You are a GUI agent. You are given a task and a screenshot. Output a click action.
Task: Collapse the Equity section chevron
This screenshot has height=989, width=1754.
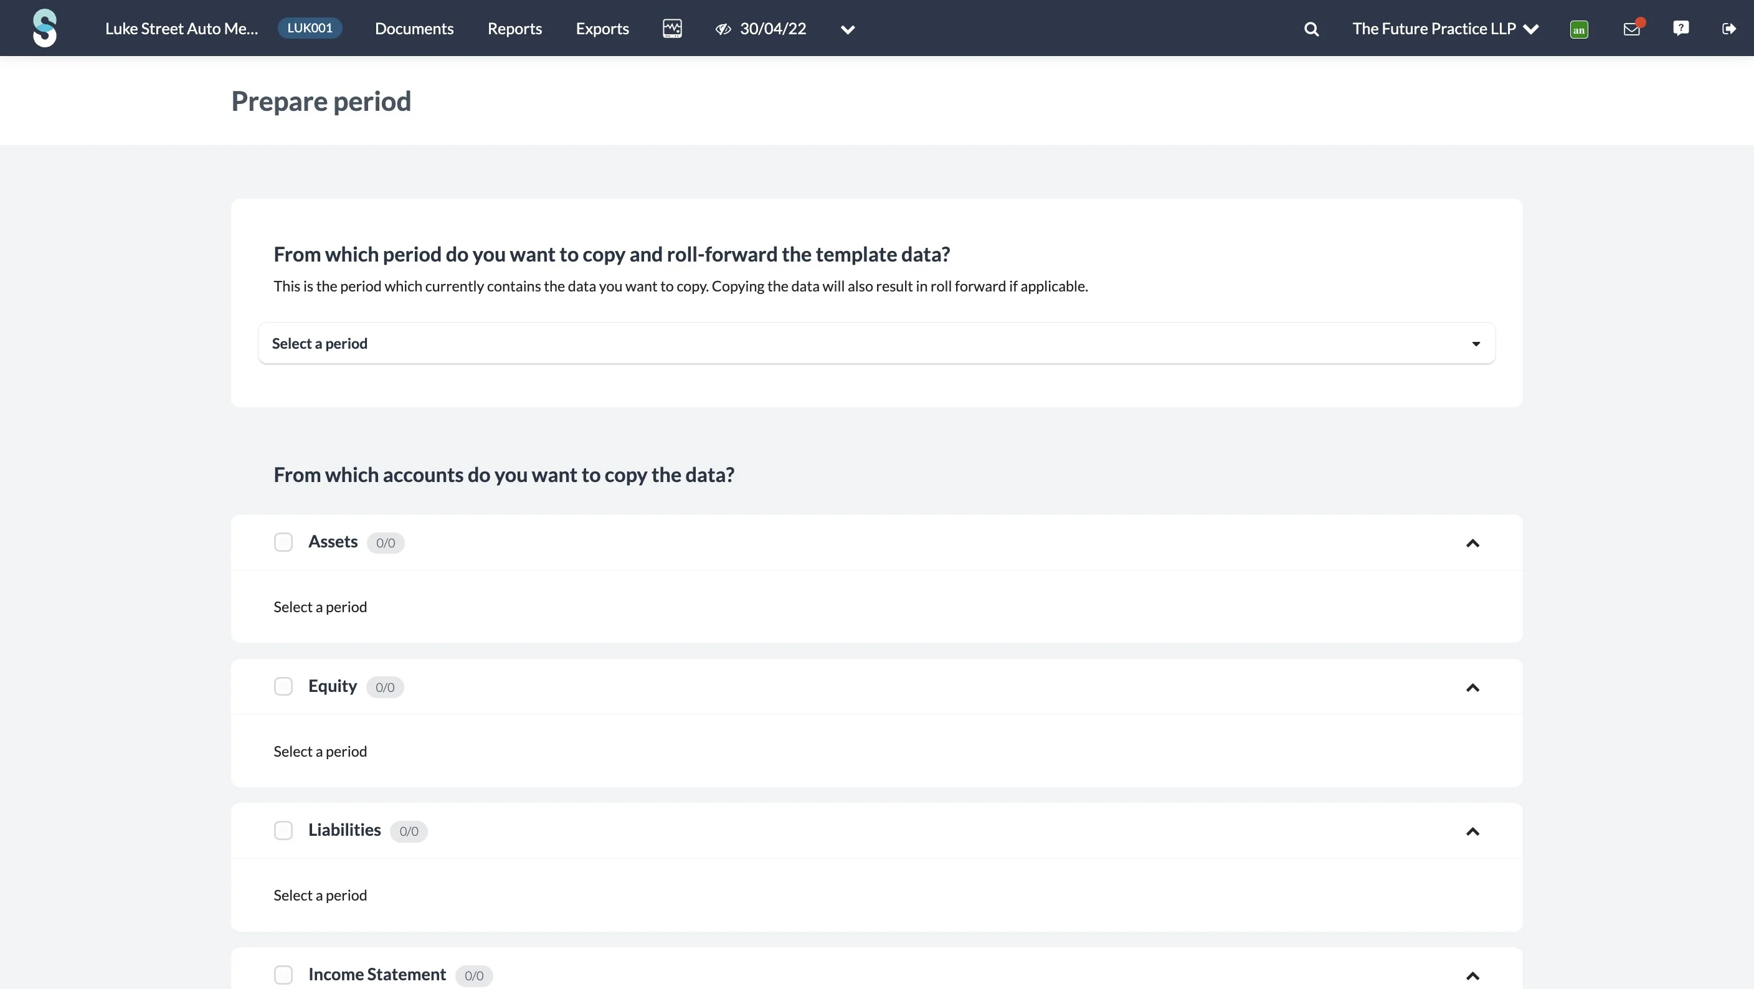point(1472,688)
